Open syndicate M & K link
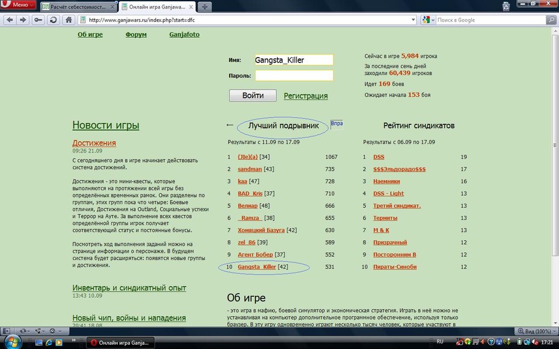 point(381,230)
